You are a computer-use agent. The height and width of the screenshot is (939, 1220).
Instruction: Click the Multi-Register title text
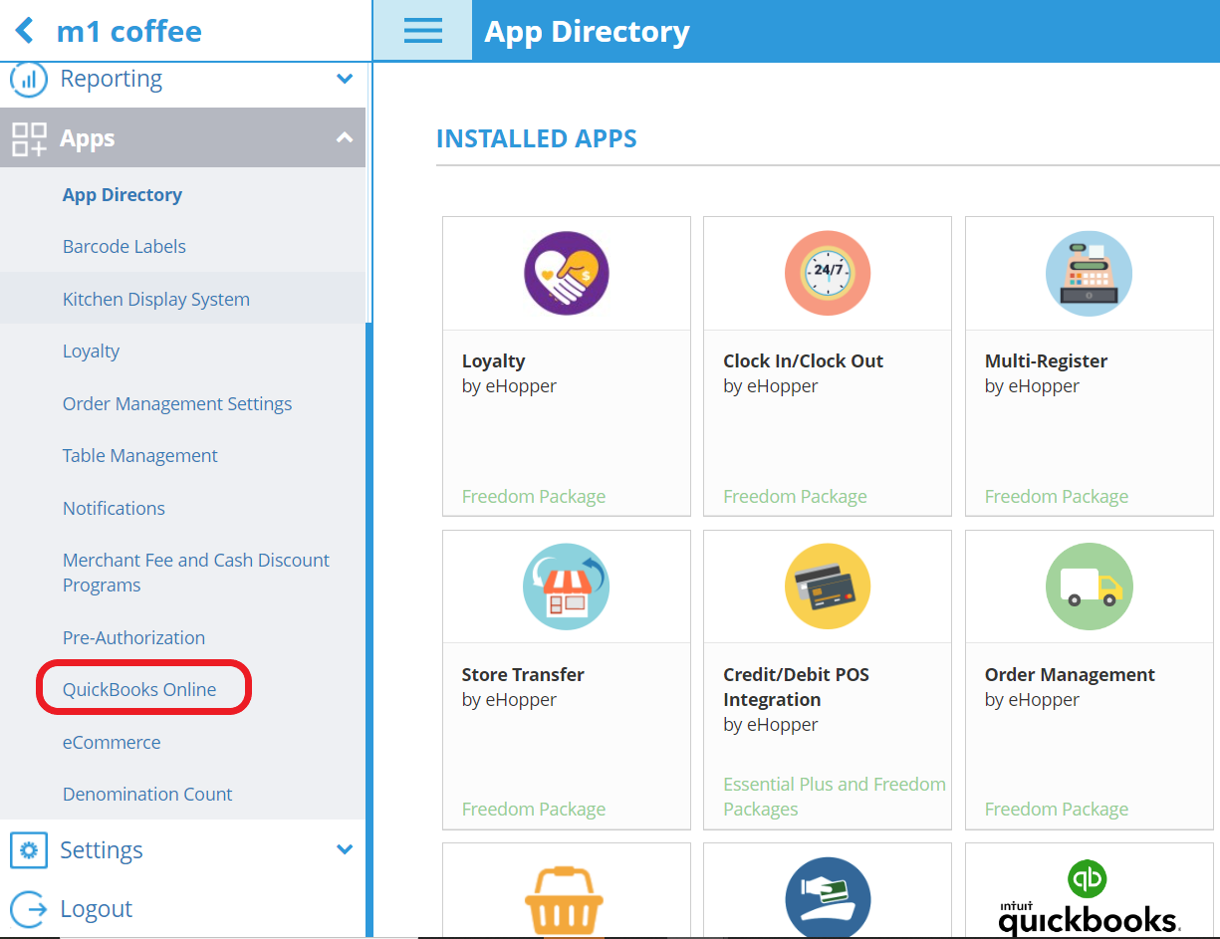1046,361
